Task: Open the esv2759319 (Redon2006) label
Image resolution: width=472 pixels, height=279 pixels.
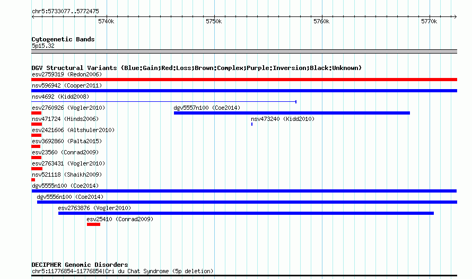Action: point(67,74)
